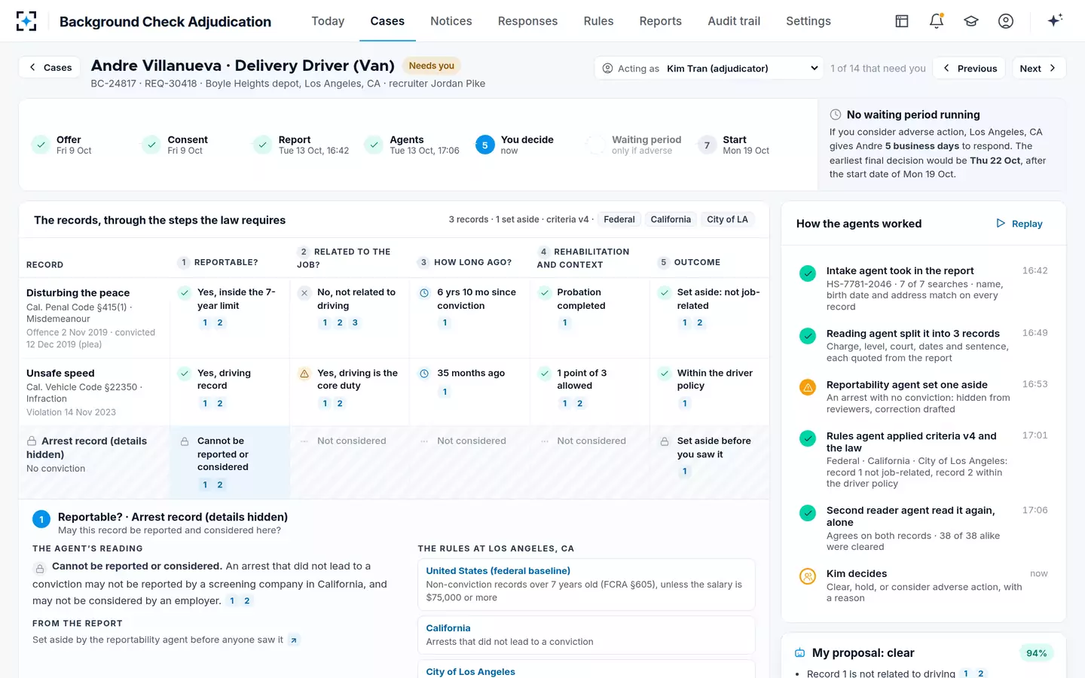Click the clock icon at No waiting period running
Image resolution: width=1085 pixels, height=678 pixels.
(836, 115)
